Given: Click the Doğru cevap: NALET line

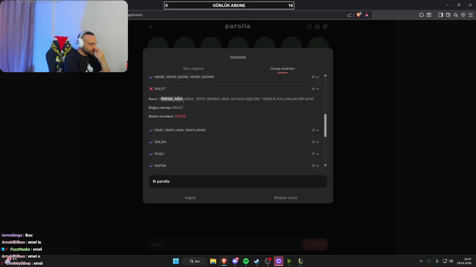Looking at the screenshot, I should point(166,108).
